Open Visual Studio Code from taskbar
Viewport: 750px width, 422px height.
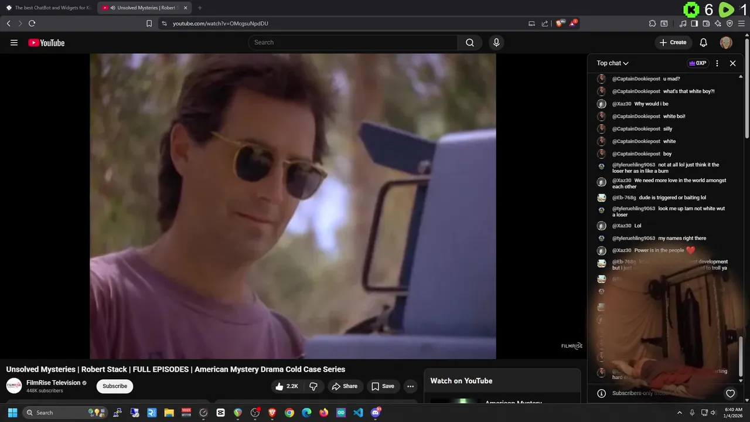(358, 413)
